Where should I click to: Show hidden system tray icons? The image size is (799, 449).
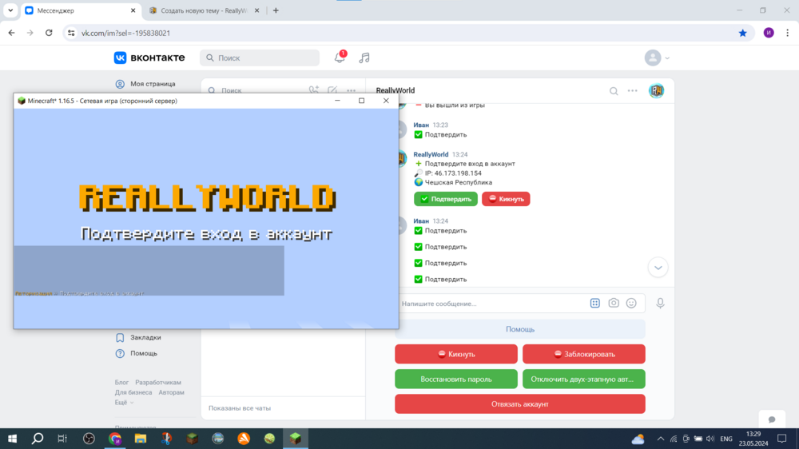coord(661,439)
